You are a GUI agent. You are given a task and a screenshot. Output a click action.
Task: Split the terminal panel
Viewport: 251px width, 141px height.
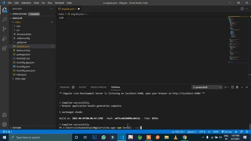(233, 87)
